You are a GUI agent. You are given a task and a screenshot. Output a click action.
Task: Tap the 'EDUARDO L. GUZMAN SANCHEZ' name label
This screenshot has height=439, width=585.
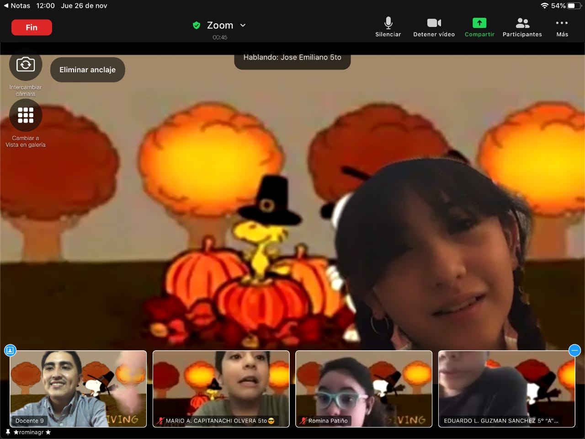501,421
